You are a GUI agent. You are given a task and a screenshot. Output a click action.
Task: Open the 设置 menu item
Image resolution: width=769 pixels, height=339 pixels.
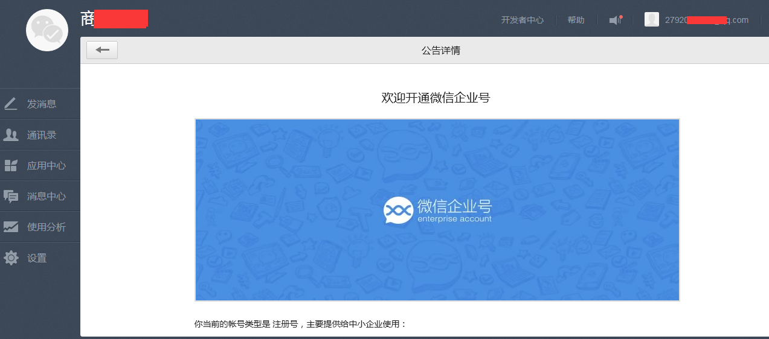40,258
